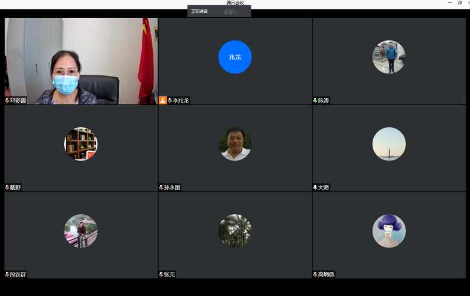Image resolution: width=470 pixels, height=296 pixels.
Task: Click the muted mic icon next to 戴野
Action: point(7,187)
